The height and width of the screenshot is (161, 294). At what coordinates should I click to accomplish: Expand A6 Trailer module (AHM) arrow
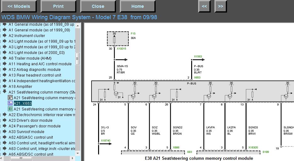click(5, 58)
